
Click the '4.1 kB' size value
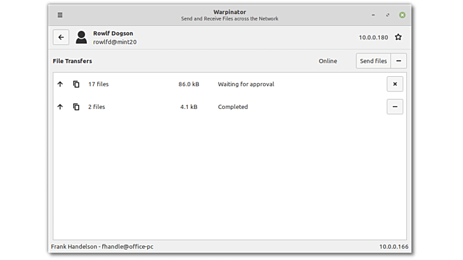tap(188, 107)
